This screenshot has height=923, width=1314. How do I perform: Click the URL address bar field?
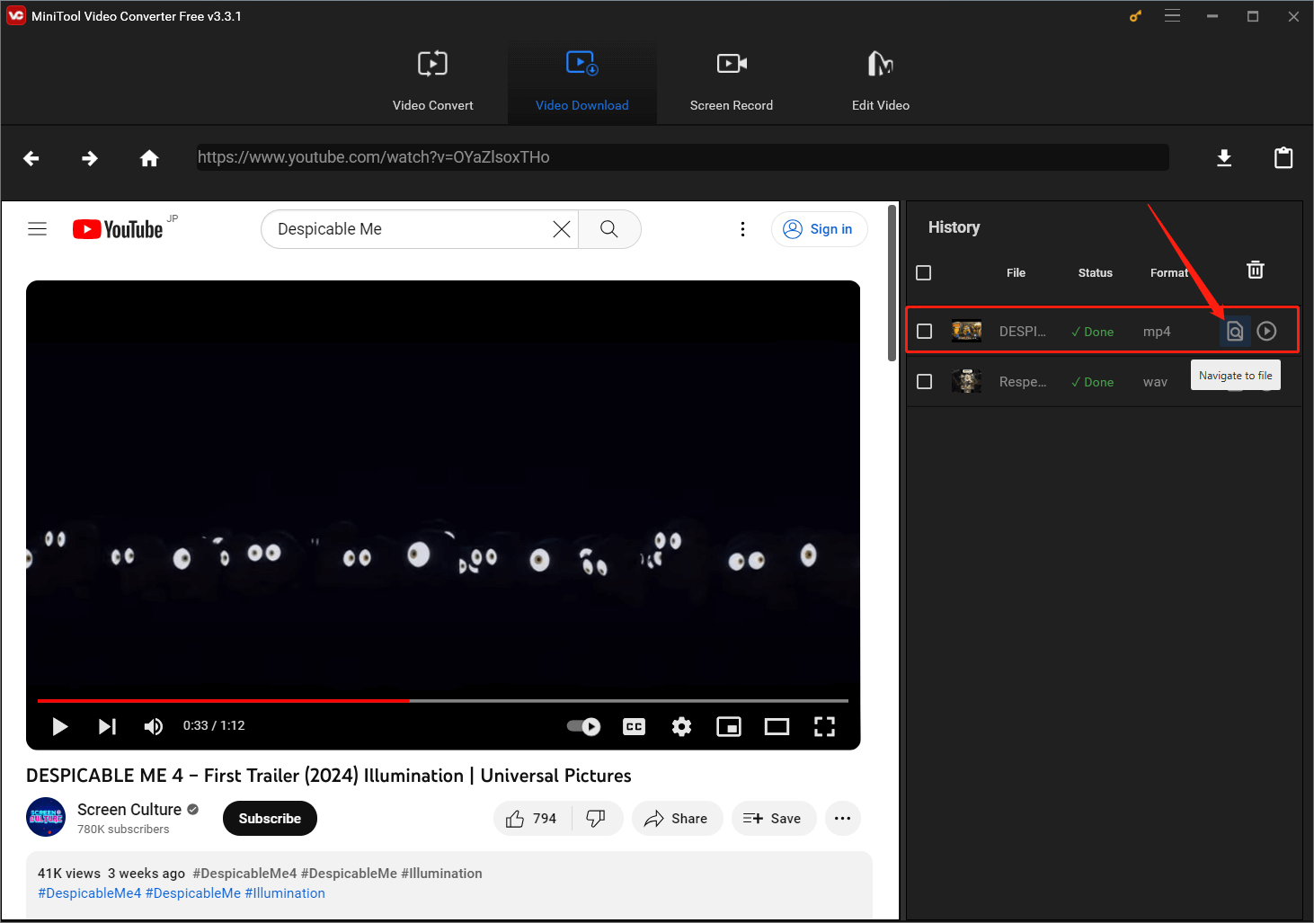click(x=681, y=157)
